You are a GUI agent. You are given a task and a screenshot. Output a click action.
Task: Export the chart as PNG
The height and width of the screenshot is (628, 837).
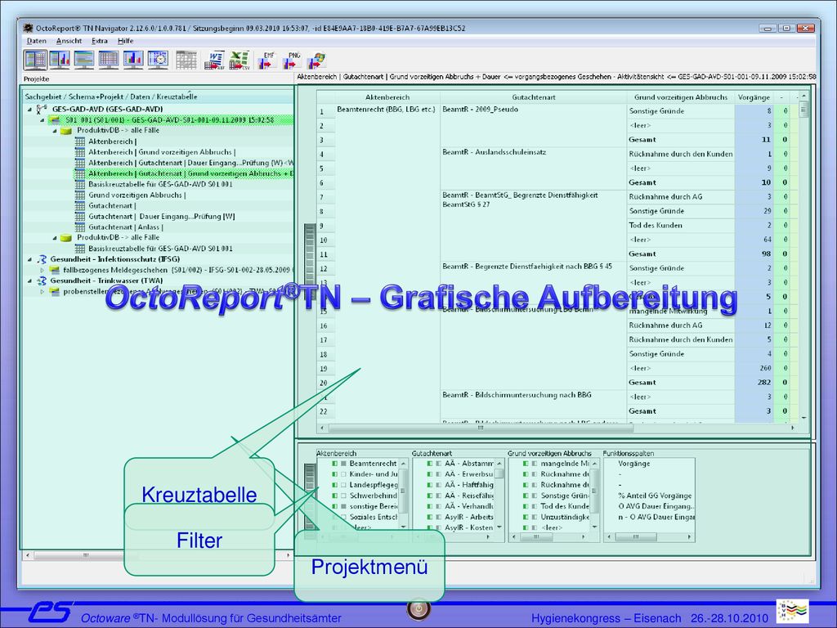pos(292,61)
